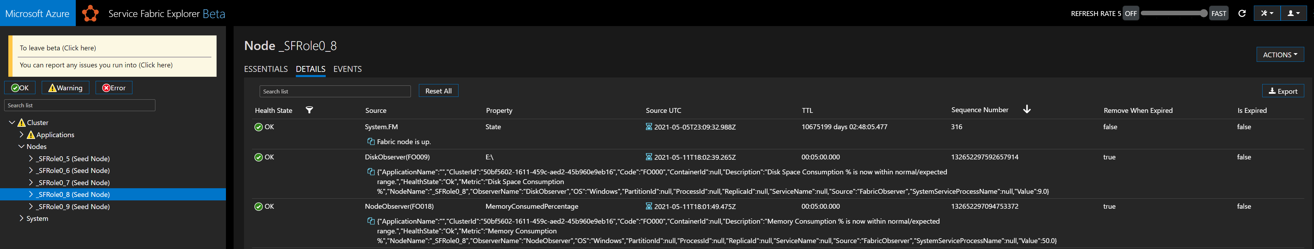Click the Microsoft Azure brand link
This screenshot has width=1314, height=249.
point(38,13)
